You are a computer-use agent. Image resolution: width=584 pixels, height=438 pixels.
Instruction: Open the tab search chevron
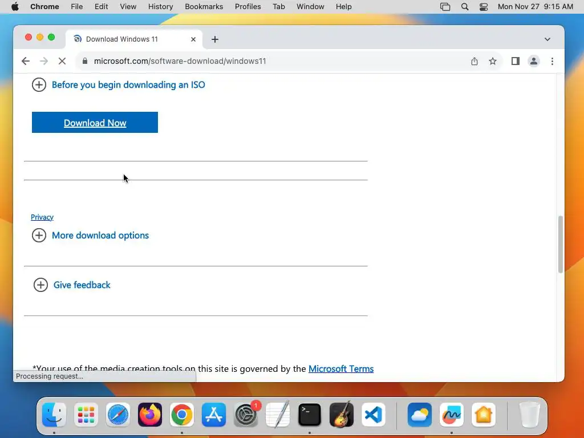coord(547,39)
